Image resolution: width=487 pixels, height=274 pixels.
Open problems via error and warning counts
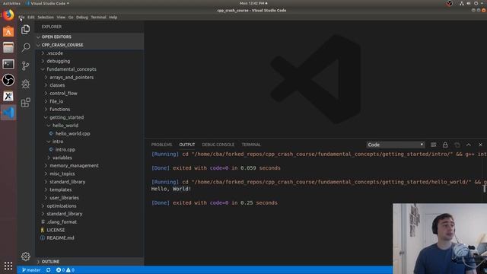tap(65, 270)
